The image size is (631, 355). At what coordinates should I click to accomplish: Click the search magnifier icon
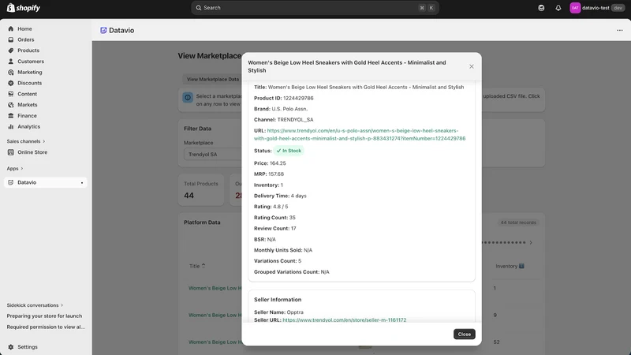pyautogui.click(x=199, y=8)
